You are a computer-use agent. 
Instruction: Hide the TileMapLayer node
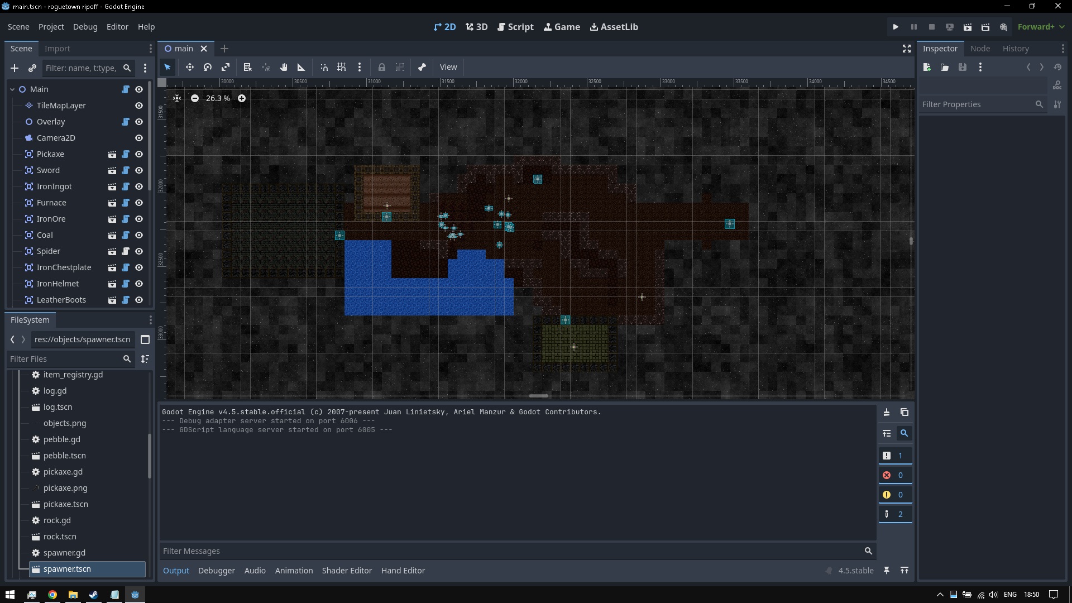click(139, 106)
